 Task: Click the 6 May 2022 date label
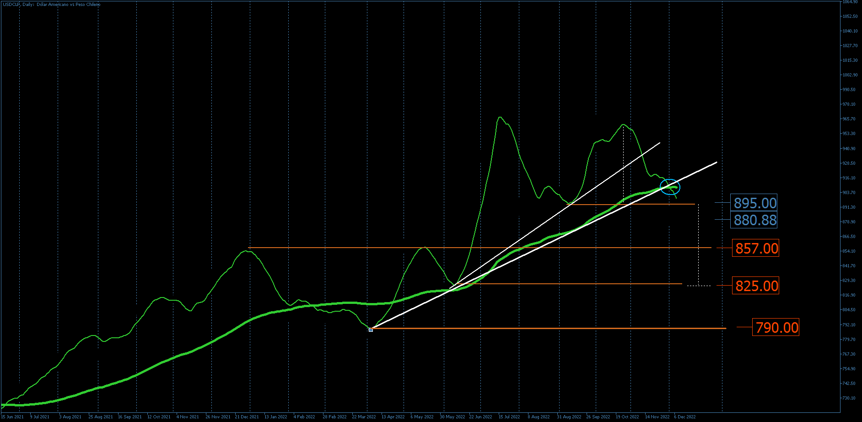[422, 417]
